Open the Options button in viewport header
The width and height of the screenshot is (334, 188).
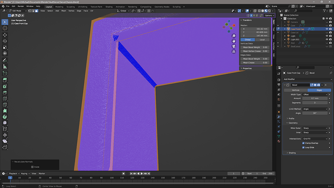269,16
